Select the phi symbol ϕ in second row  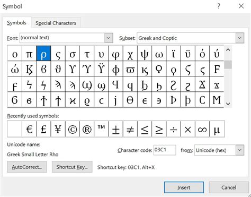pyautogui.click(x=115, y=69)
